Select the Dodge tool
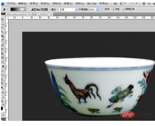155x126 pixels. pos(2,74)
